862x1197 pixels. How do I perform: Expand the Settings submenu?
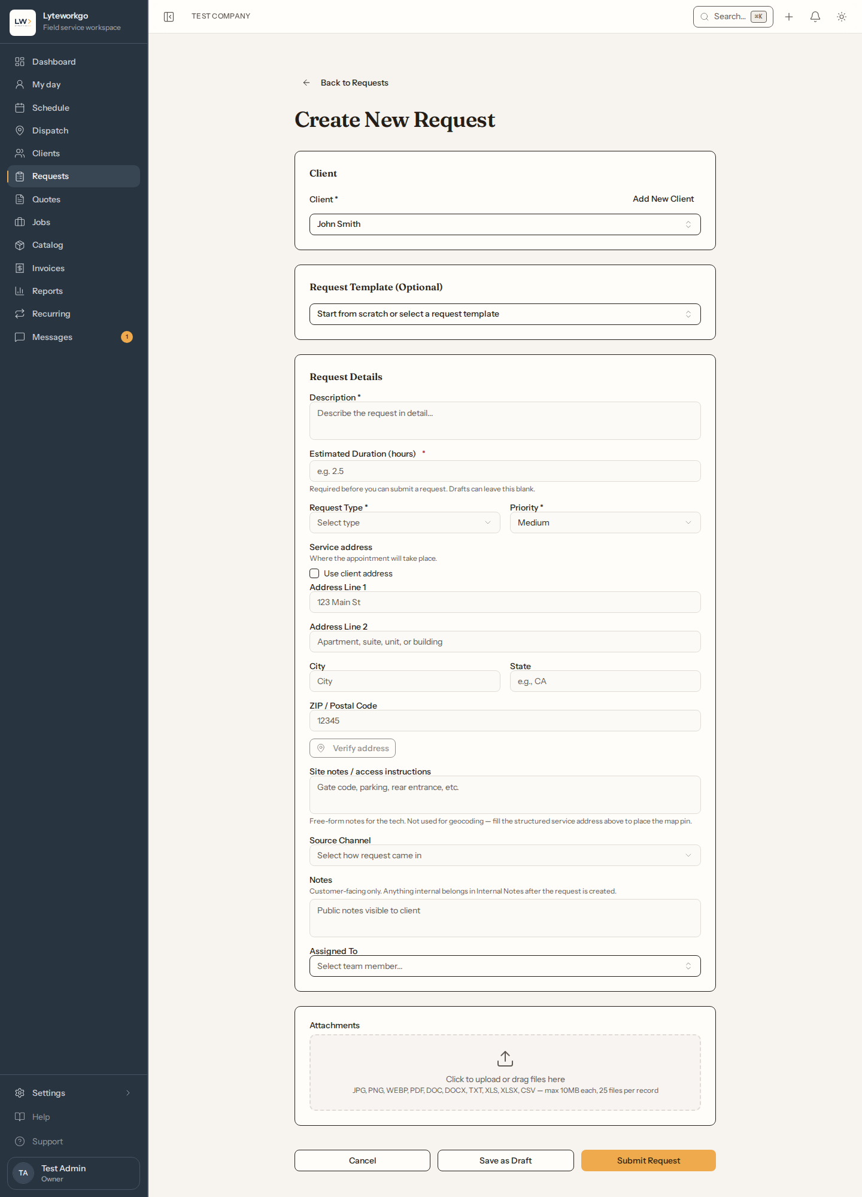[74, 1093]
